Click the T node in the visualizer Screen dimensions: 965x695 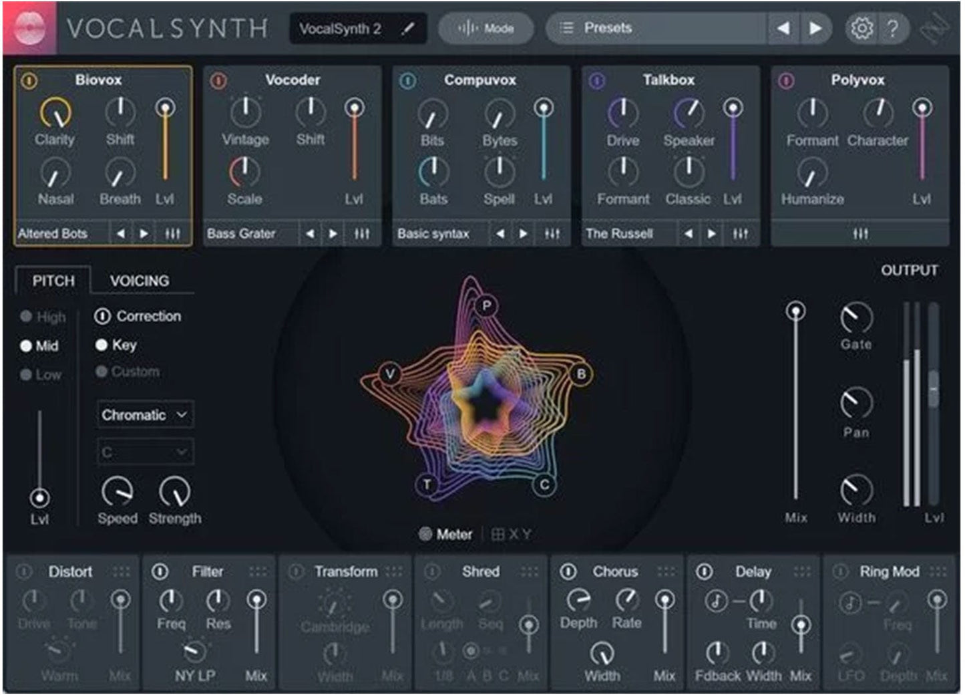[x=427, y=485]
